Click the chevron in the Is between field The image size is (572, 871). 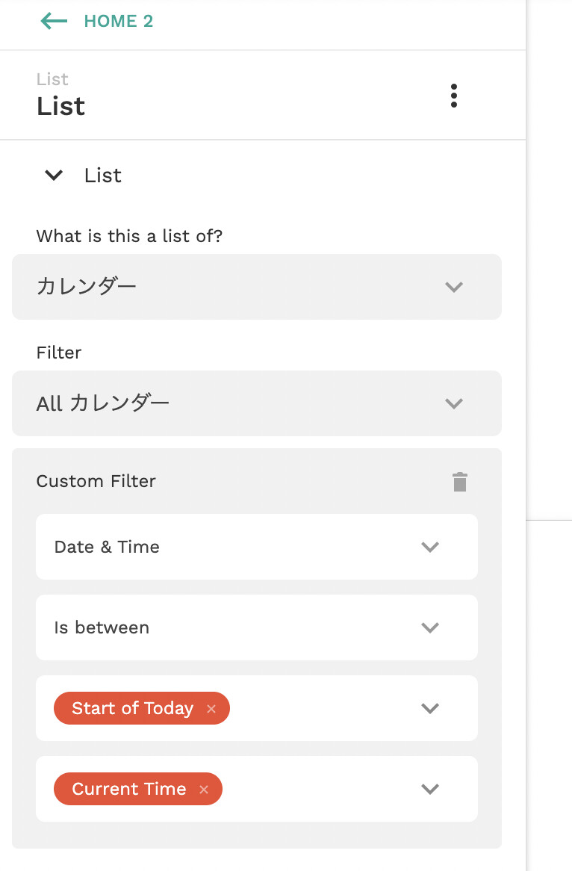pos(430,627)
